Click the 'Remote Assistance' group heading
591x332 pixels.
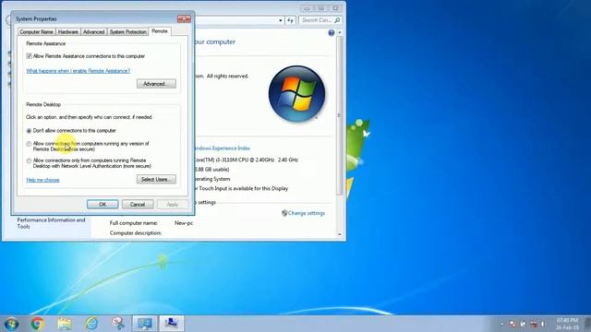tap(45, 43)
